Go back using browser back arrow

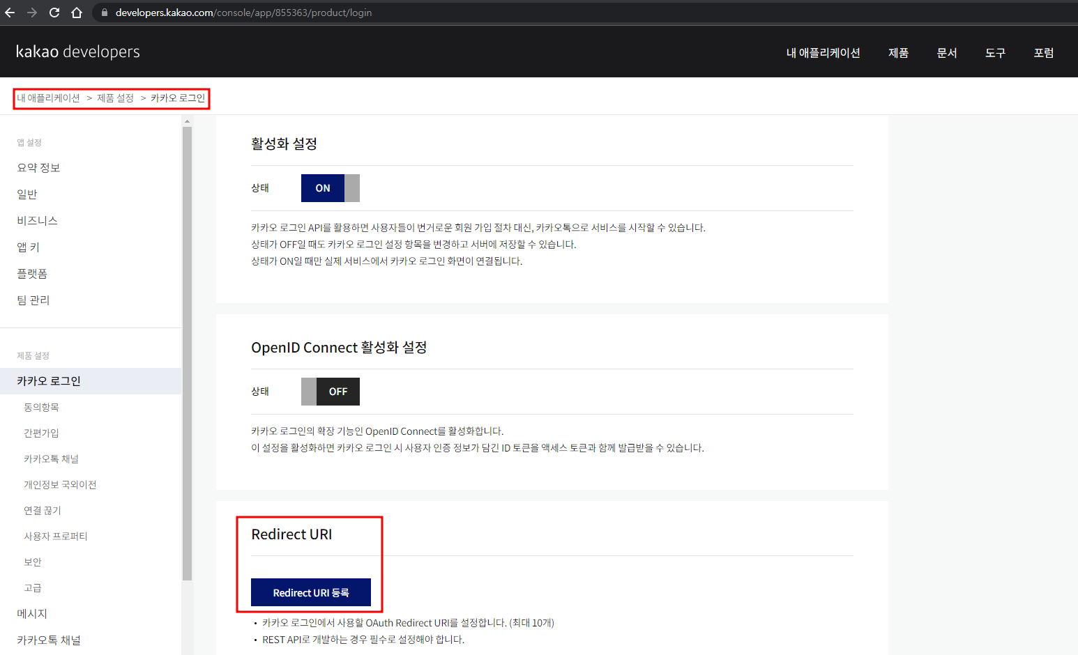tap(10, 13)
